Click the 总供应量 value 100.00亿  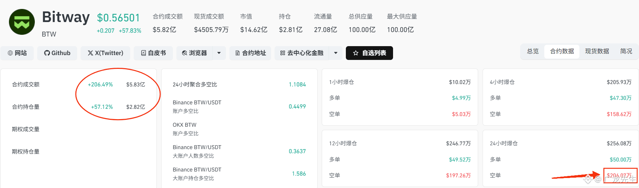(362, 30)
